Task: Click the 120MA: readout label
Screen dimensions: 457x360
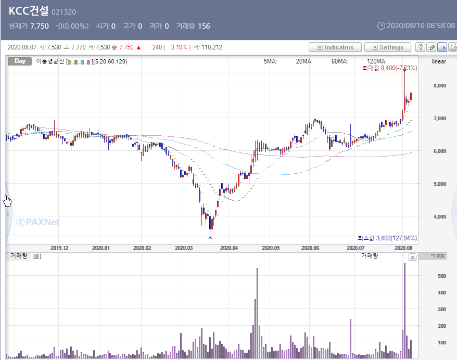Action: pyautogui.click(x=376, y=61)
